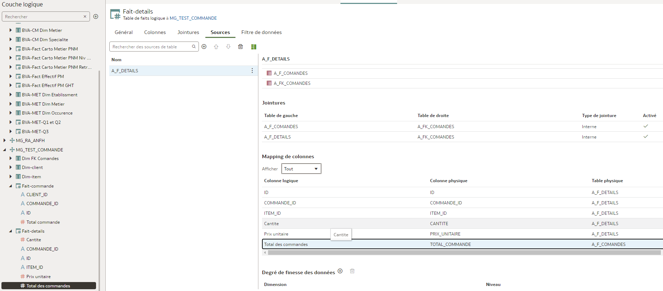Screen dimensions: 663x291
Task: Select Prix unitaire in the tree
Action: pos(38,276)
